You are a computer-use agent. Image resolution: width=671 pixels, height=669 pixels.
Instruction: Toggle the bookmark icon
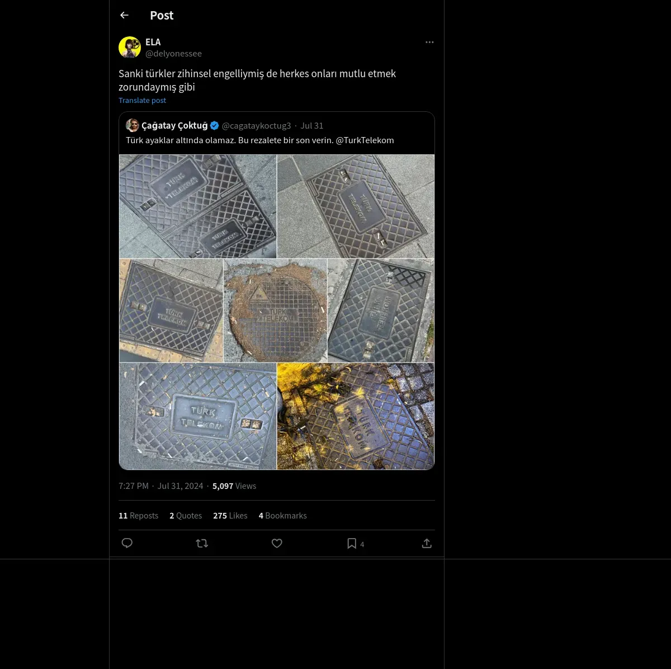(352, 543)
